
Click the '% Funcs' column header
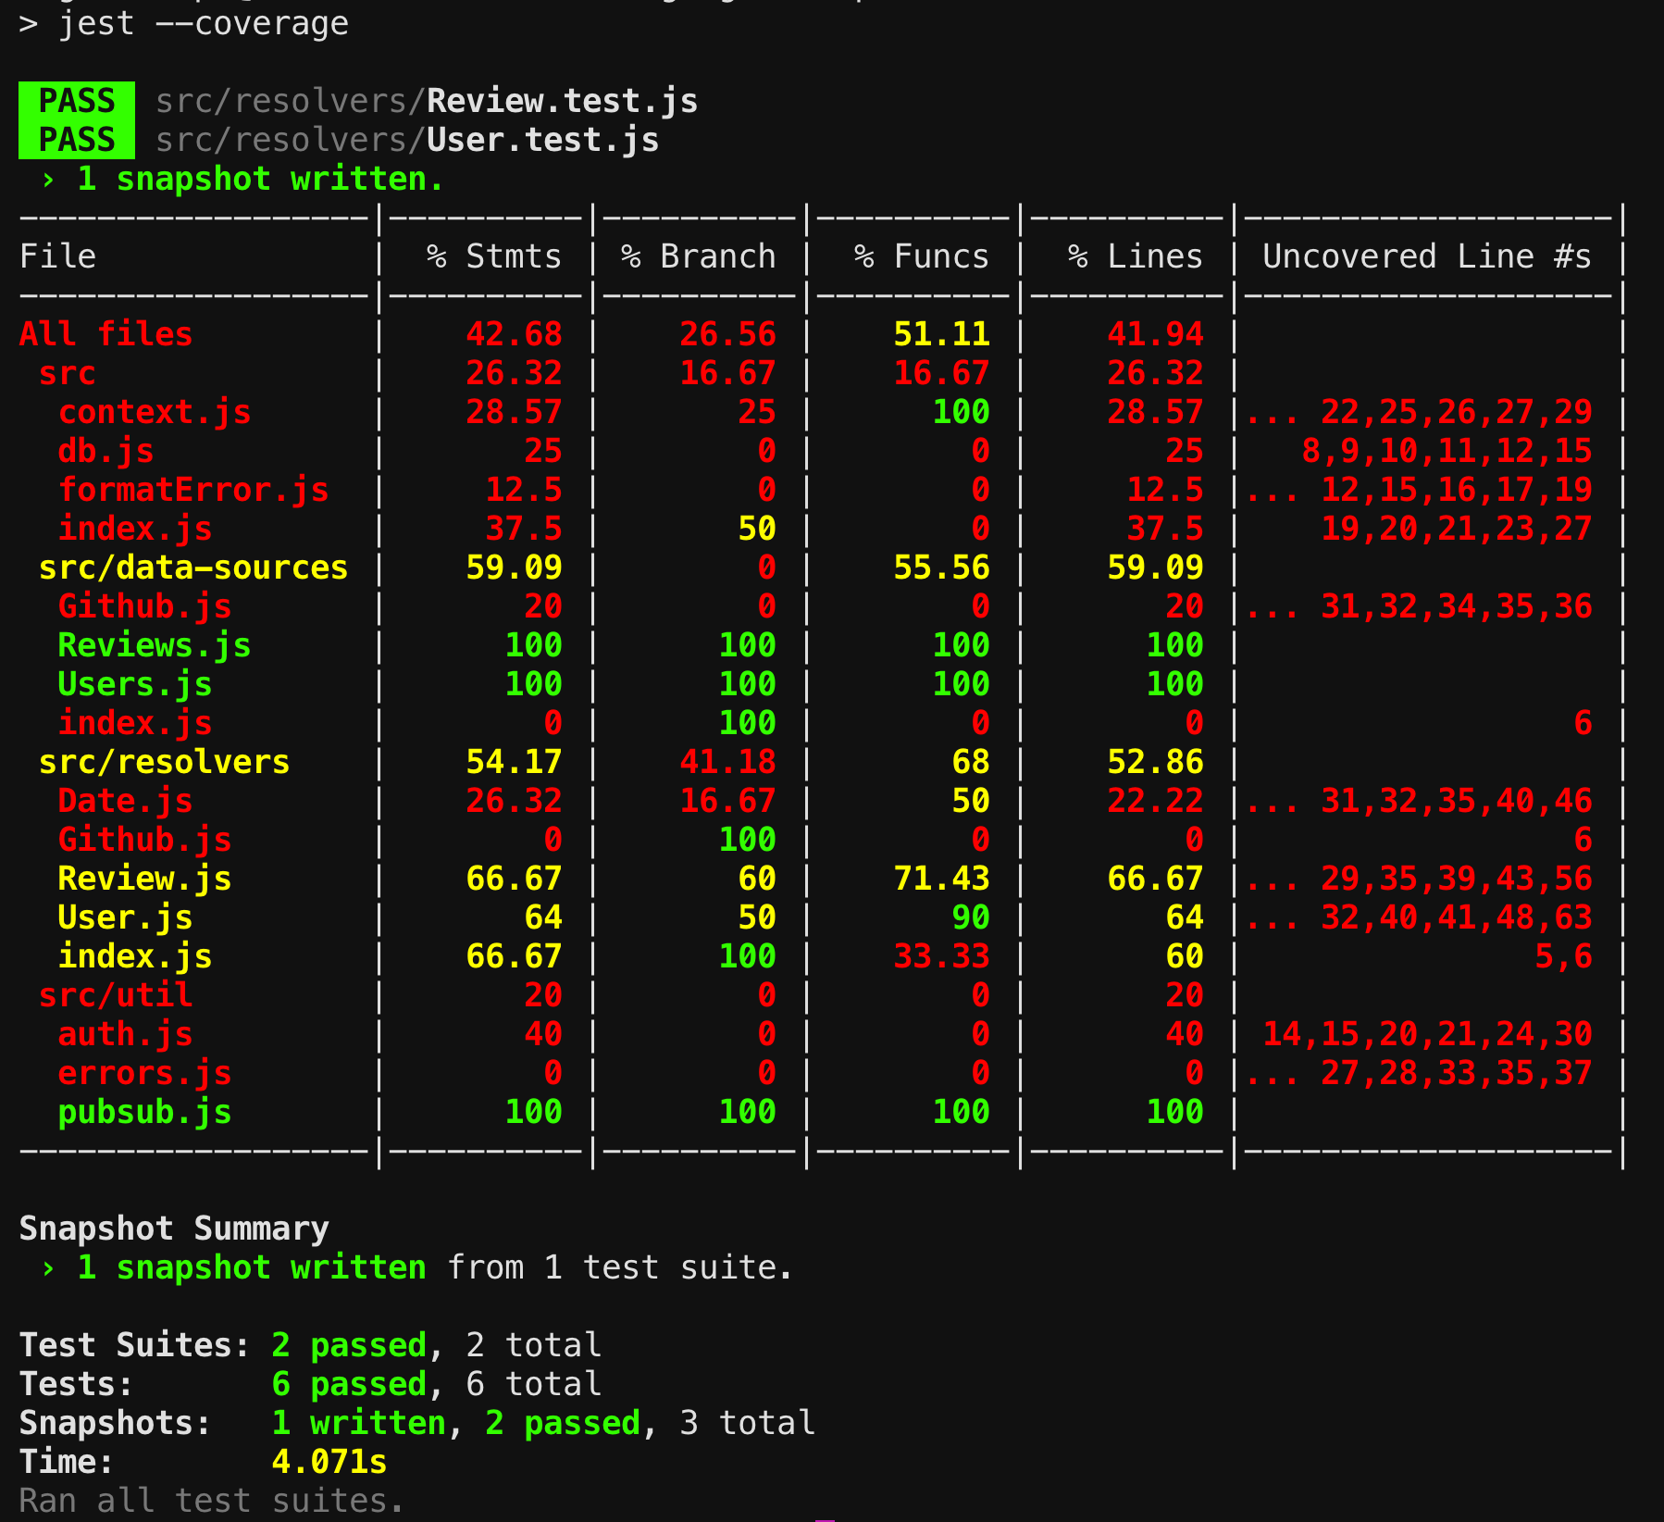(922, 256)
